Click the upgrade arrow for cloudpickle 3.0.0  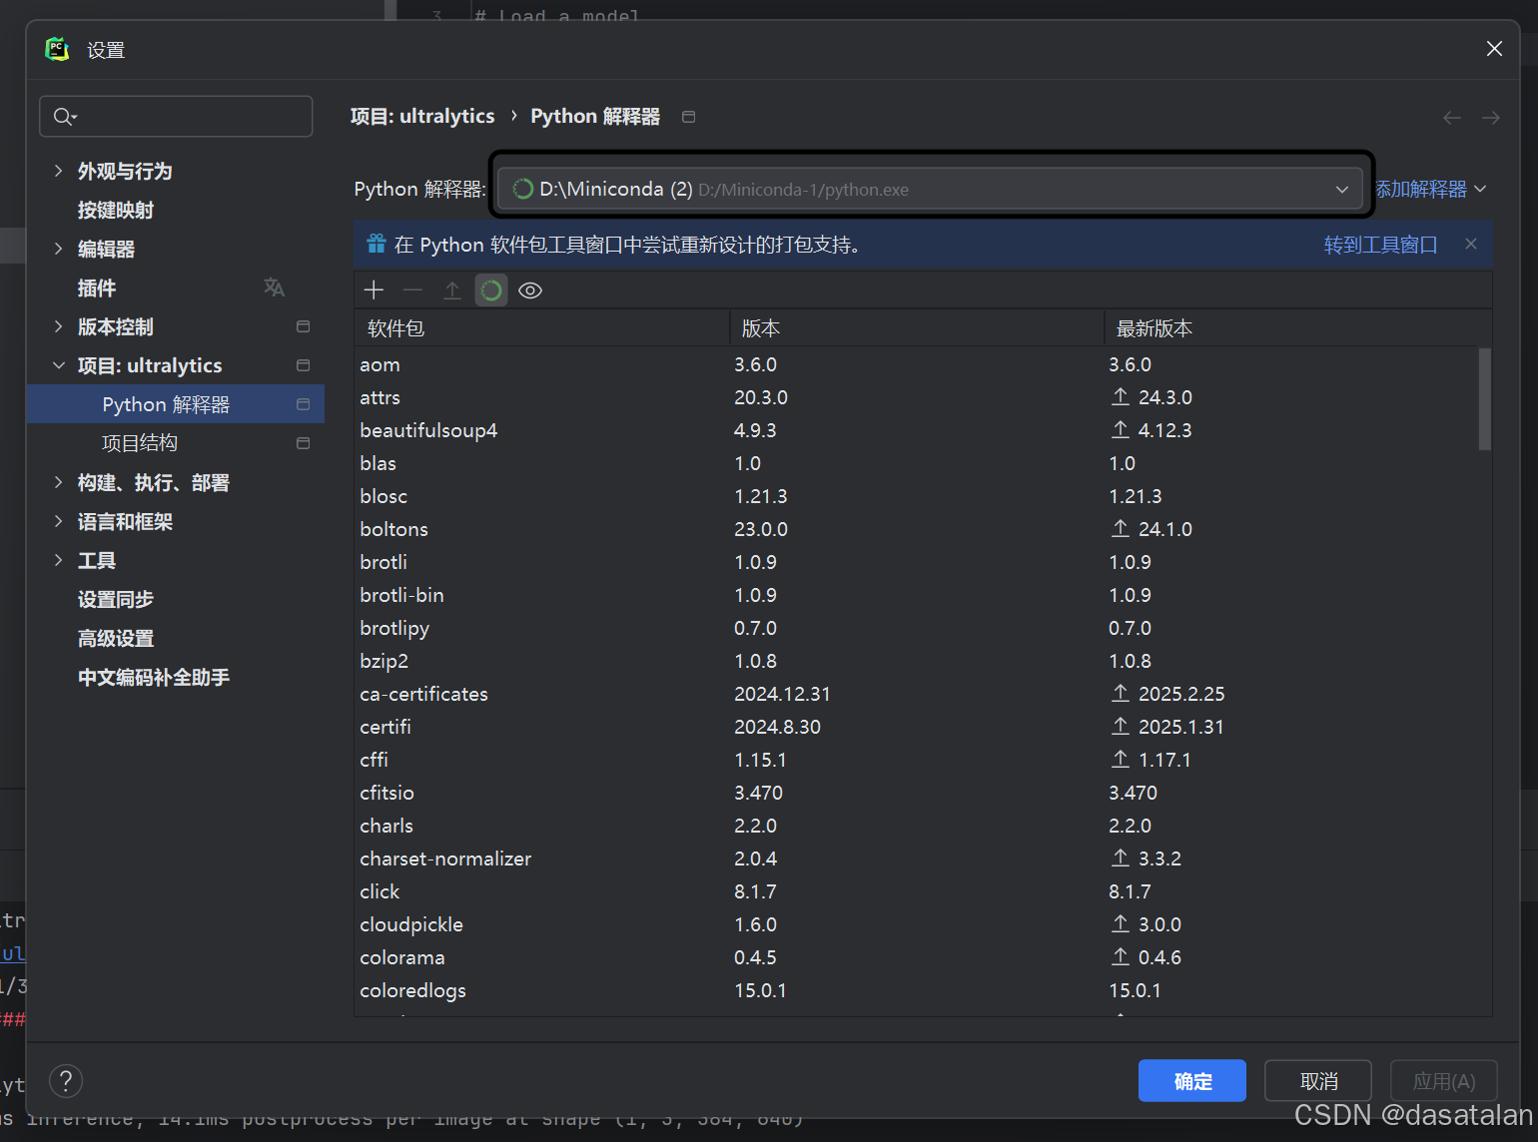click(x=1121, y=924)
